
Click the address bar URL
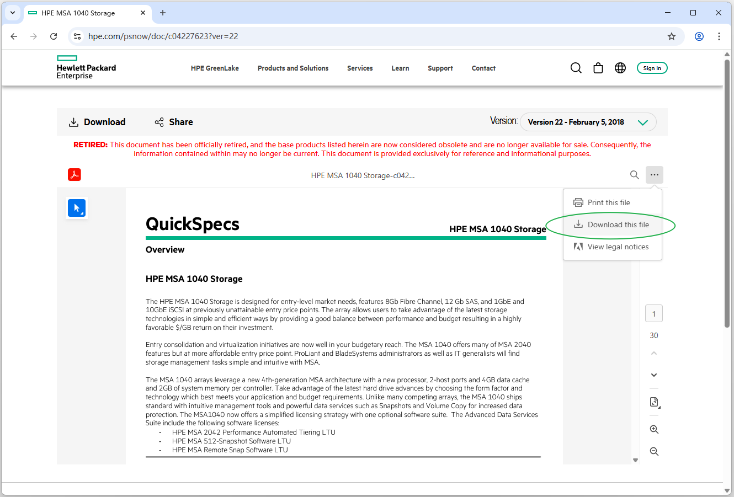pyautogui.click(x=163, y=36)
